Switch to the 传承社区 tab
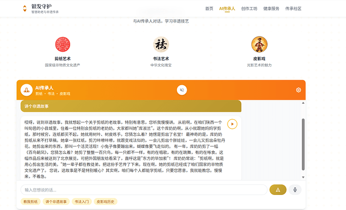 coord(293,9)
